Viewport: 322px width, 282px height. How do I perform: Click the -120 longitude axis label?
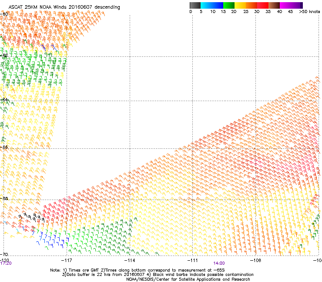pyautogui.click(x=4, y=260)
